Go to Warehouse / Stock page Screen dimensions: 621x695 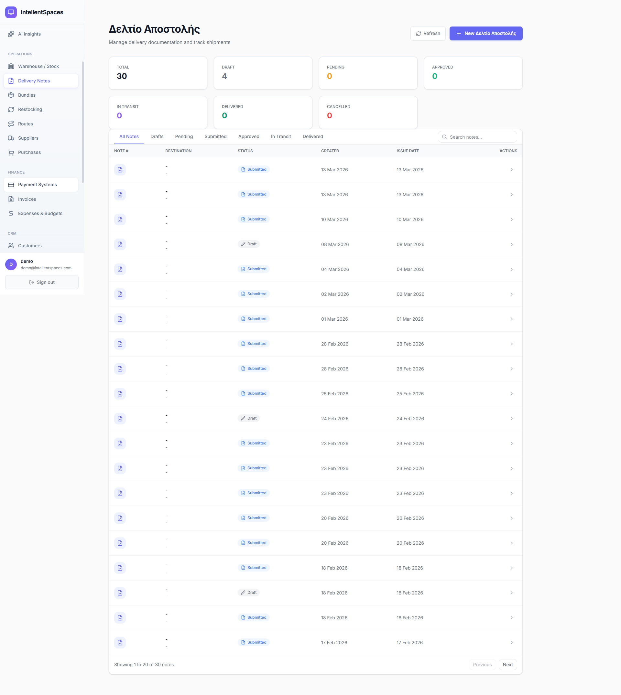click(x=41, y=66)
